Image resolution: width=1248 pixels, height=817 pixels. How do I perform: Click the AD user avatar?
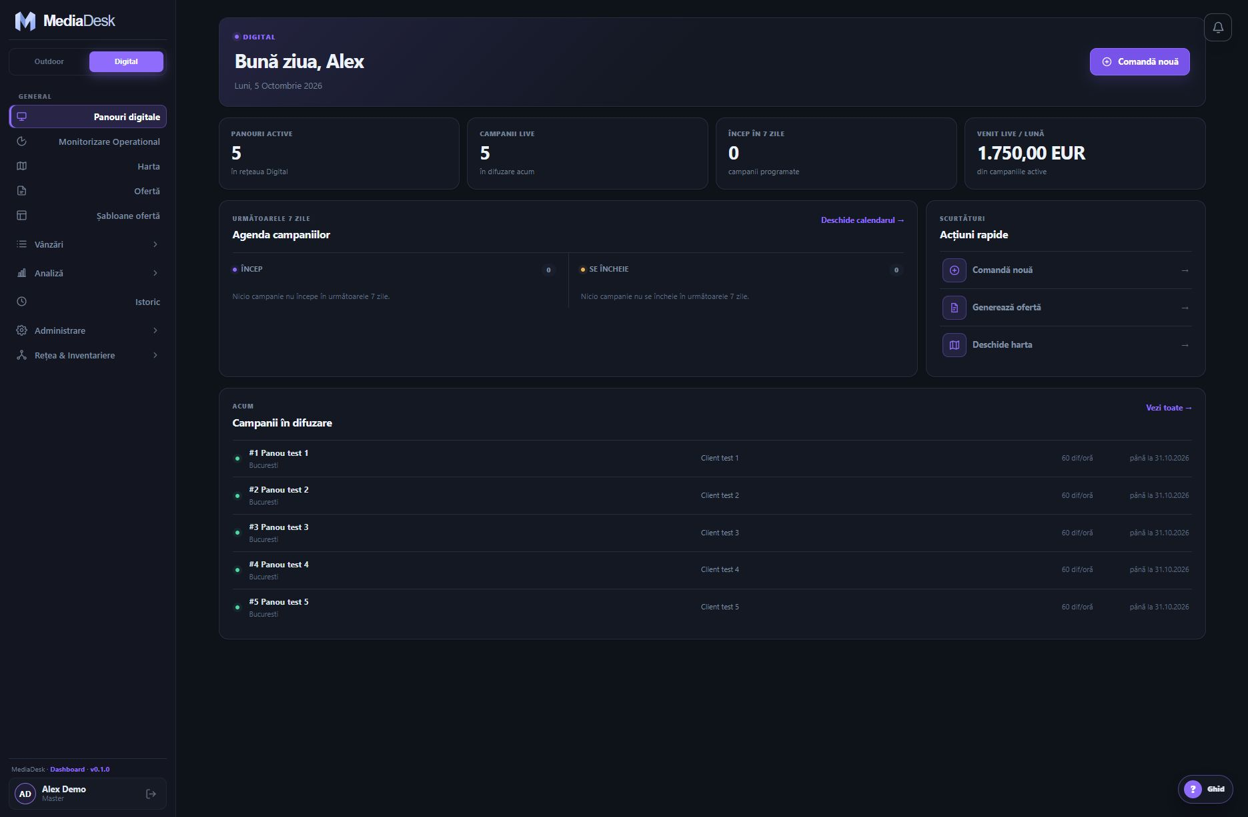point(25,794)
